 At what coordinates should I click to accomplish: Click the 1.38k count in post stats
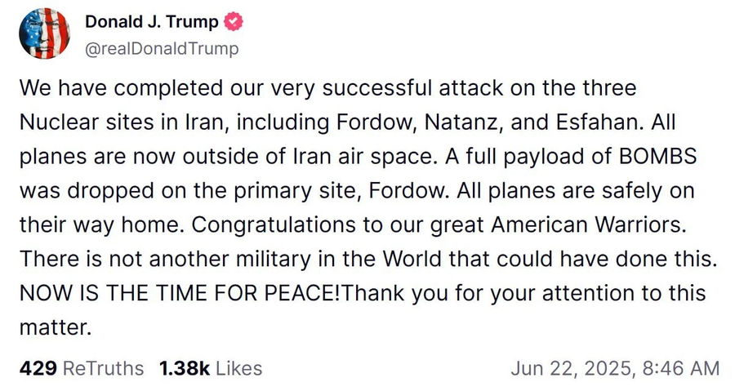point(185,368)
